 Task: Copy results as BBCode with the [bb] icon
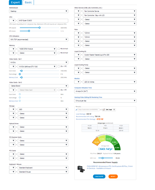(107, 110)
